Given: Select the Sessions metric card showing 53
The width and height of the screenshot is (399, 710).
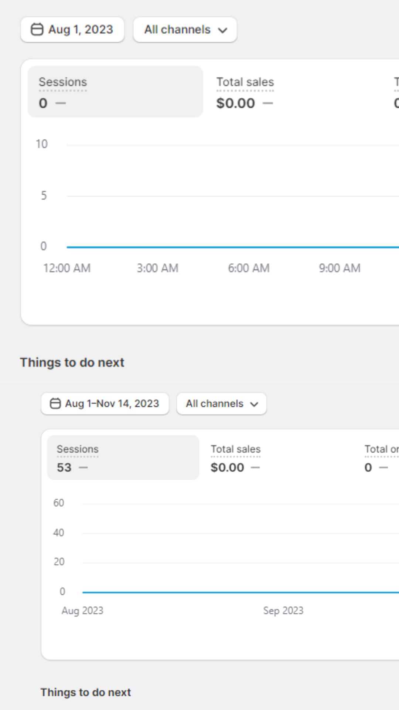Looking at the screenshot, I should (x=123, y=457).
